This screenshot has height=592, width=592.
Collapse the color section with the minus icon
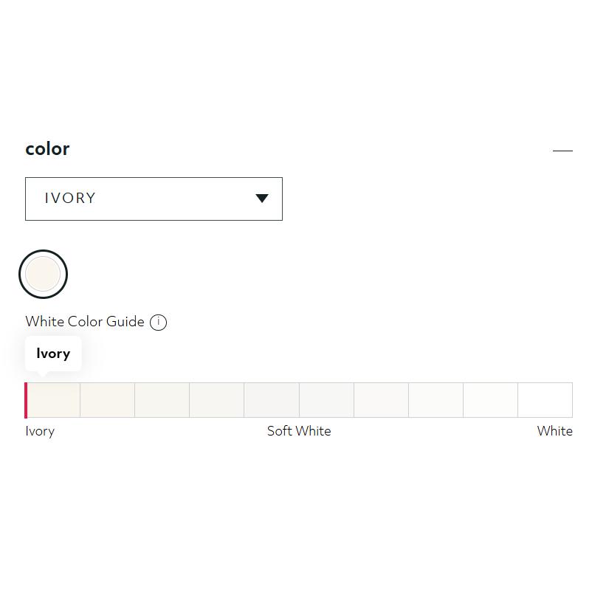(562, 151)
